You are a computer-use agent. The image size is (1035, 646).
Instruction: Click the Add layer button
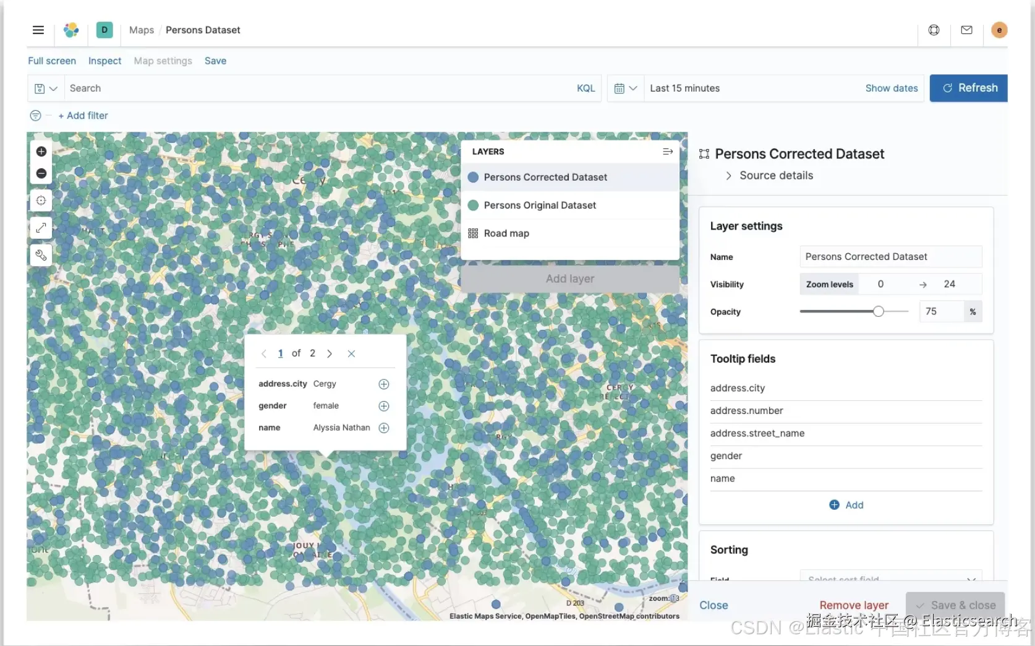click(569, 279)
